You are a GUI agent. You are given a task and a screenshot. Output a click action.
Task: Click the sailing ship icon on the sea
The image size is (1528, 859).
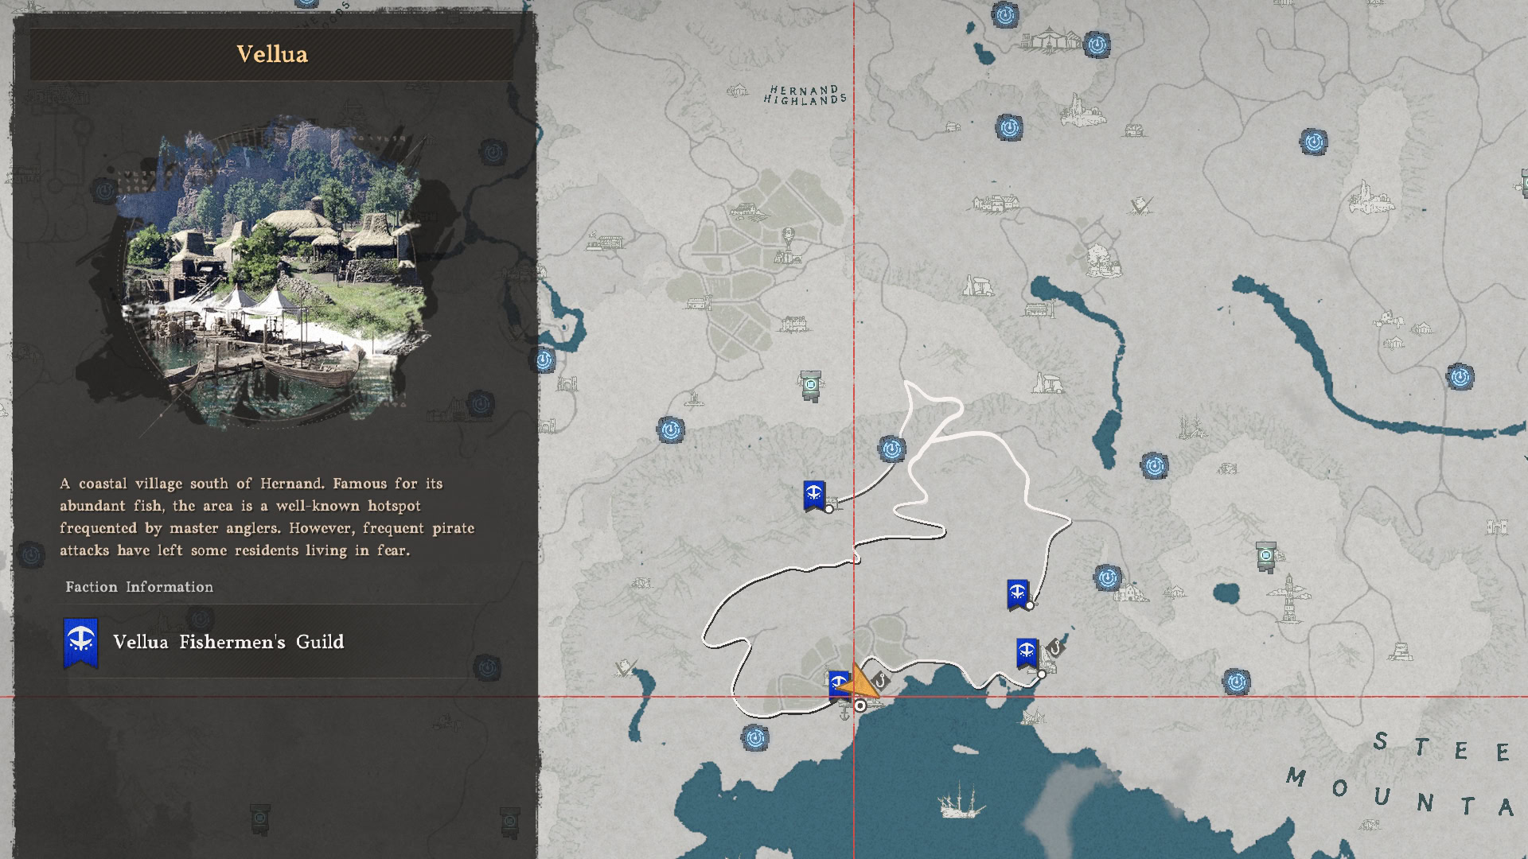tap(961, 800)
